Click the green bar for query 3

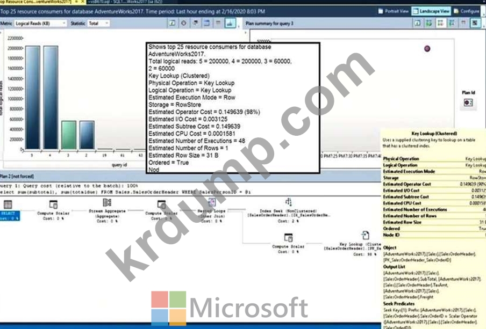(68, 140)
